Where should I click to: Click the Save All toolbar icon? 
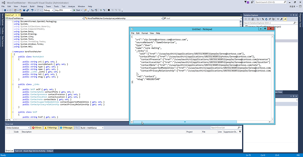[x=28, y=10]
